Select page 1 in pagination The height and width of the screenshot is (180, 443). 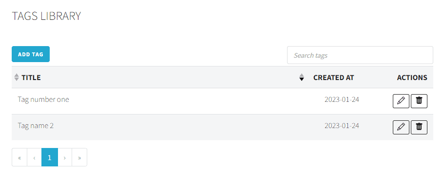[50, 157]
